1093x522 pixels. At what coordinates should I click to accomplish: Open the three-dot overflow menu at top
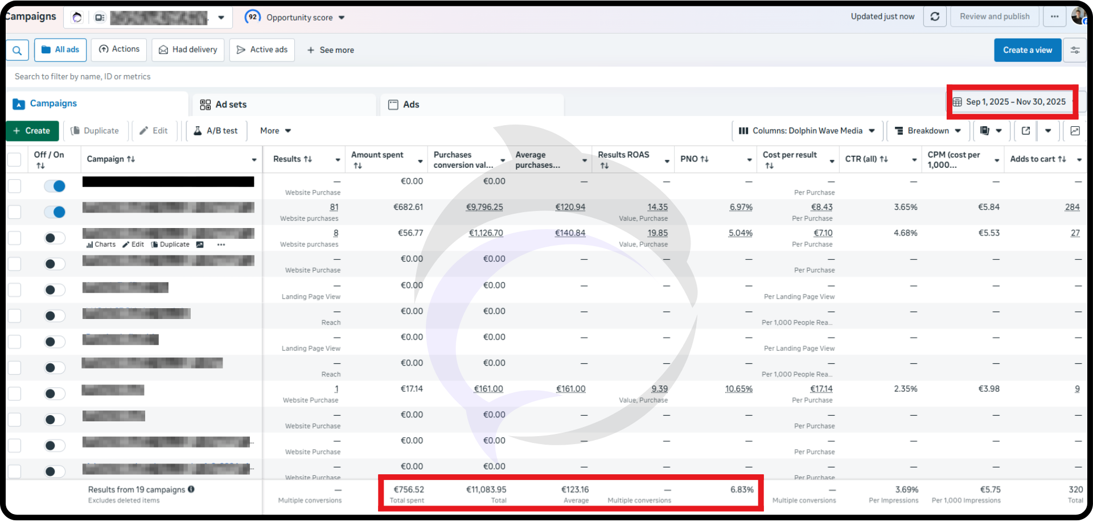click(x=1054, y=16)
